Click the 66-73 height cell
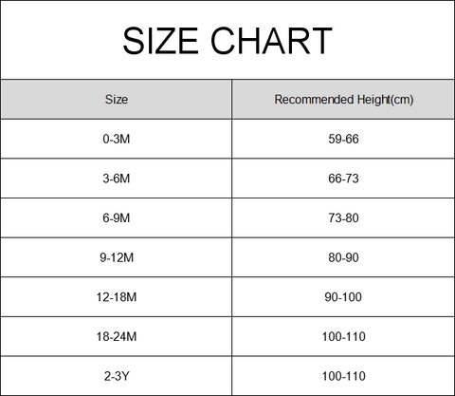The height and width of the screenshot is (396, 455). tap(343, 179)
